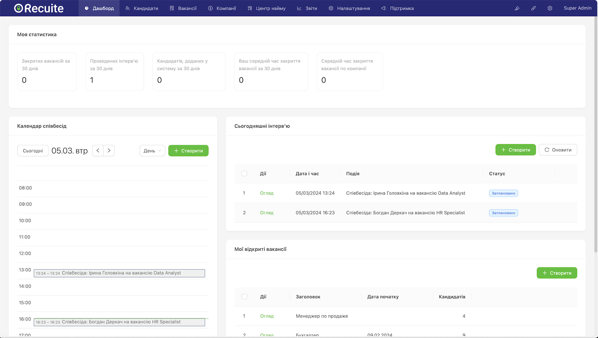
Task: Open the День calendar view dropdown
Action: (152, 151)
